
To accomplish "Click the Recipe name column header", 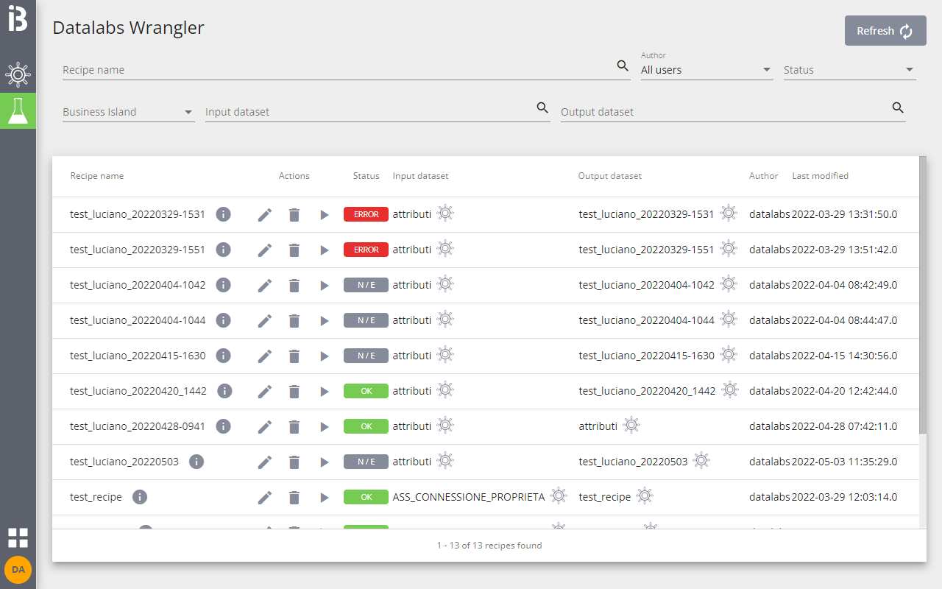I will click(97, 176).
